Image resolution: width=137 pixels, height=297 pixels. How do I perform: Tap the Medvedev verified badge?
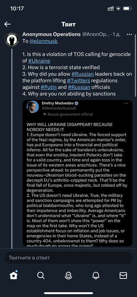pyautogui.click(x=77, y=104)
